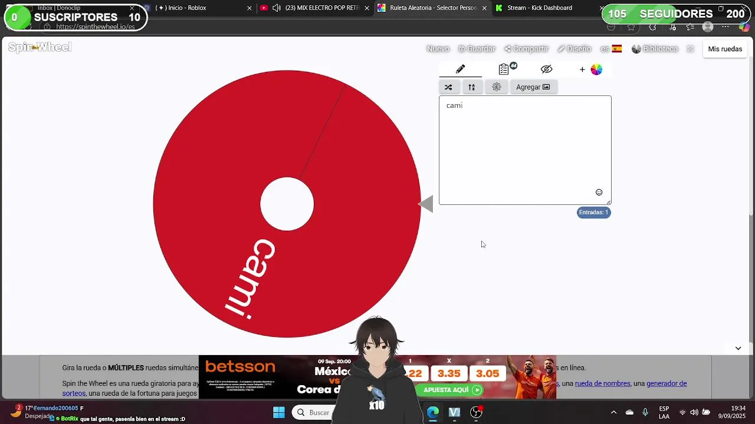Click inside the entries text box
The height and width of the screenshot is (424, 755).
(525, 150)
